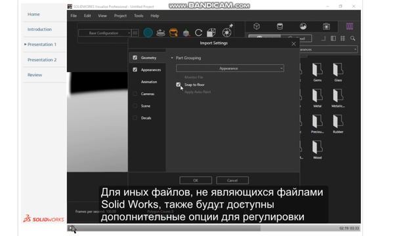420x236 pixels.
Task: Enable the Decals import checkbox
Action: tap(135, 118)
